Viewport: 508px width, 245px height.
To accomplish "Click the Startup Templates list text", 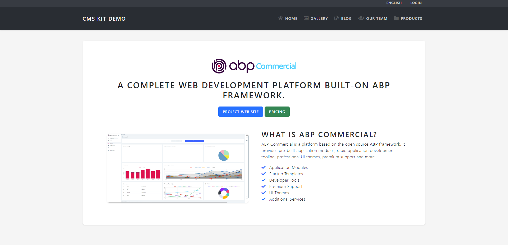I will [286, 174].
